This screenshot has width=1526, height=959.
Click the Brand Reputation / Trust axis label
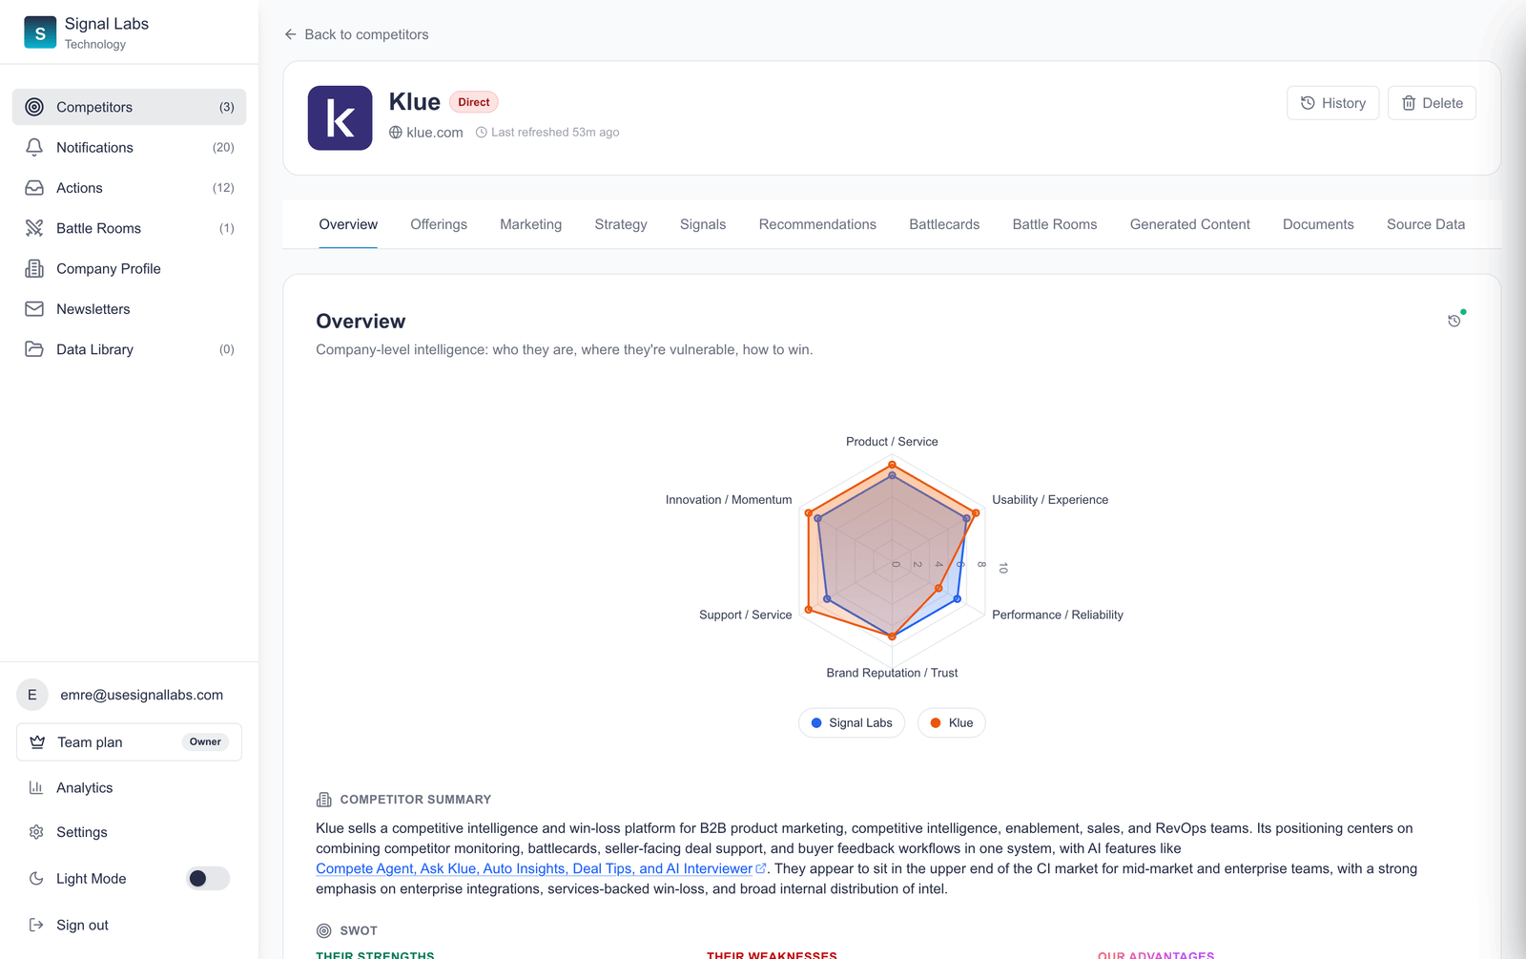[x=892, y=673]
